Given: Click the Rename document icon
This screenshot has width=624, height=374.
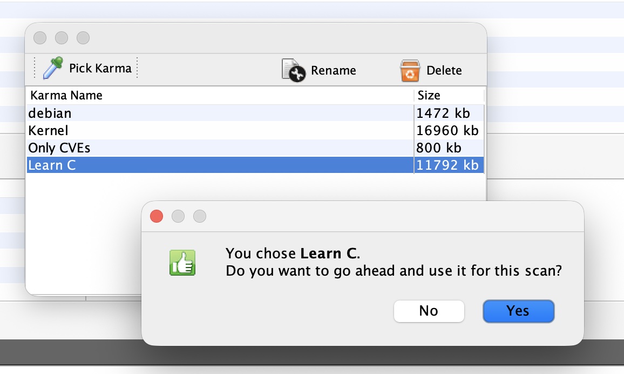Looking at the screenshot, I should coord(294,70).
